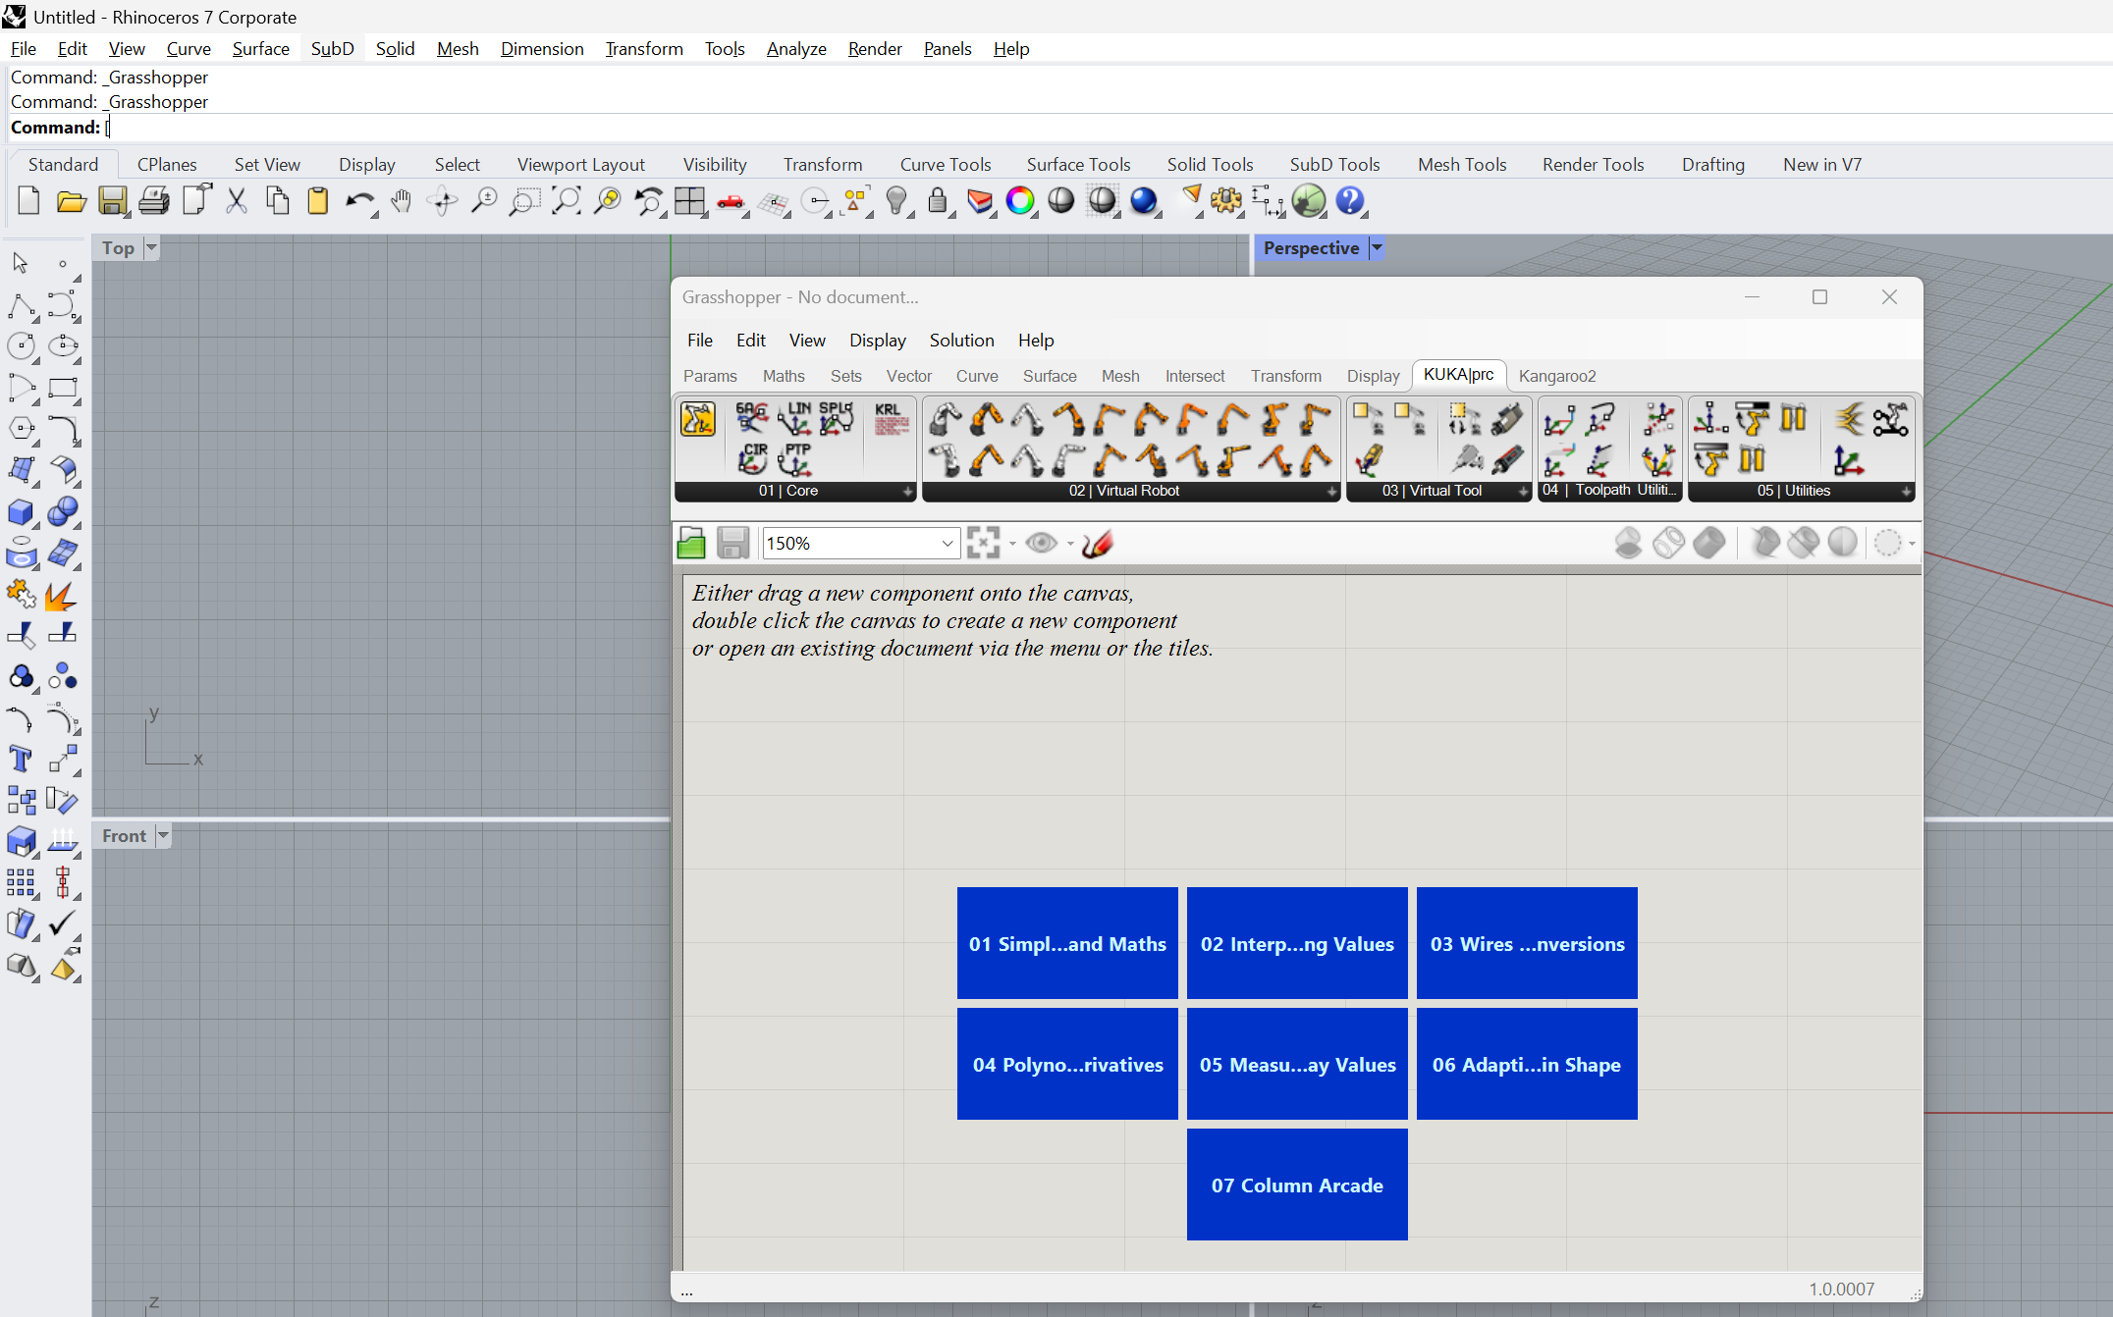Toggle the Grasshopper preview eye icon
The width and height of the screenshot is (2113, 1317).
point(1041,543)
